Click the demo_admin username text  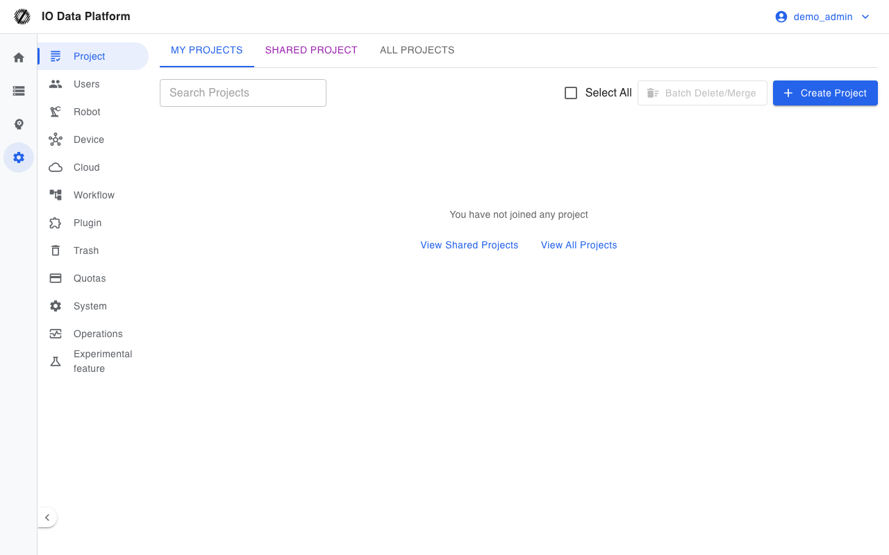tap(823, 17)
